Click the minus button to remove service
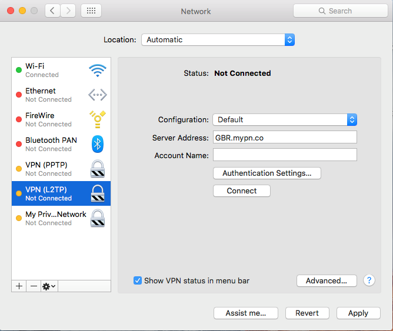393x331 pixels. (34, 286)
